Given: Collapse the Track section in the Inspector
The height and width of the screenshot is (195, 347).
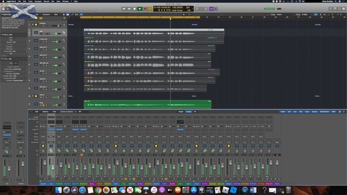Looking at the screenshot, I should click(2, 59).
